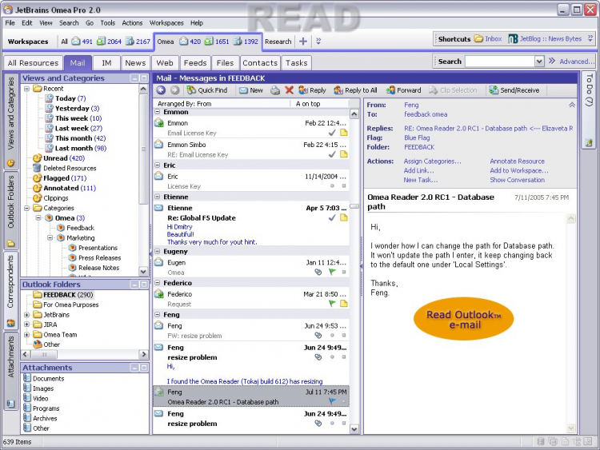Open Advanced search link
Image resolution: width=600 pixels, height=450 pixels.
point(577,62)
